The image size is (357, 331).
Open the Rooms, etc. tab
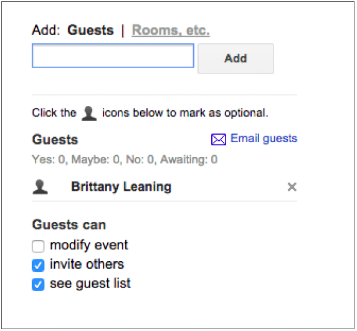pyautogui.click(x=171, y=30)
